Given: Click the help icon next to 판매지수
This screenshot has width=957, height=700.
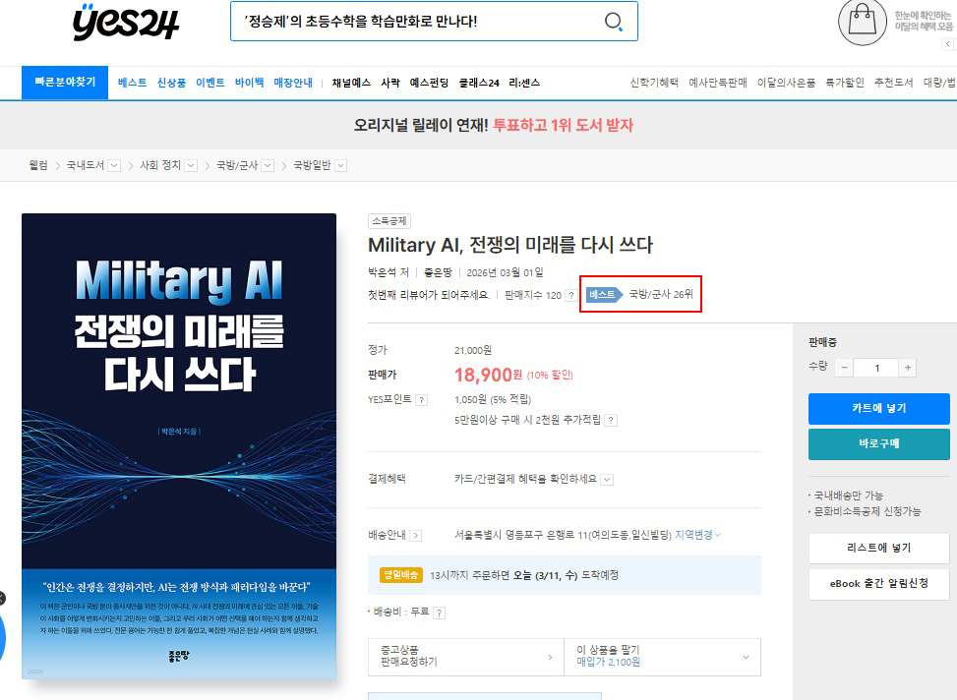Looking at the screenshot, I should tap(571, 295).
